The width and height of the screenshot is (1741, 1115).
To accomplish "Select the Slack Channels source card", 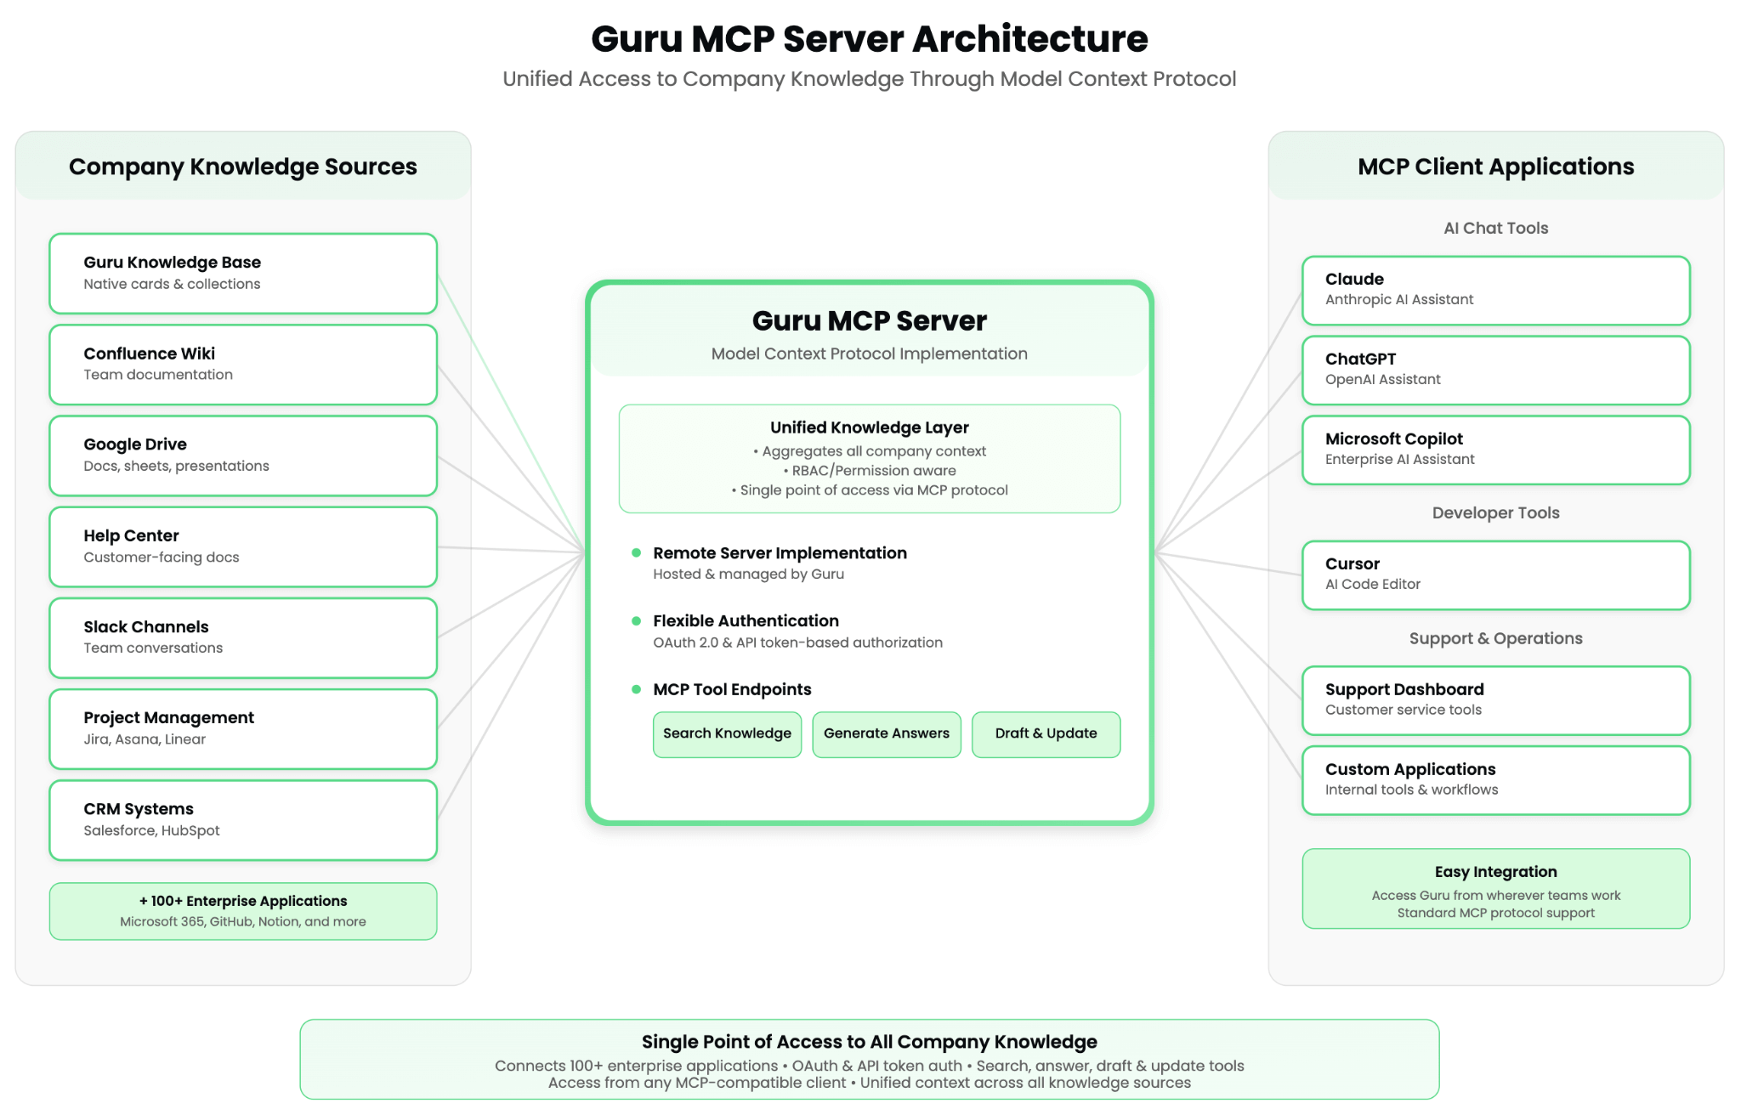I will pos(243,637).
